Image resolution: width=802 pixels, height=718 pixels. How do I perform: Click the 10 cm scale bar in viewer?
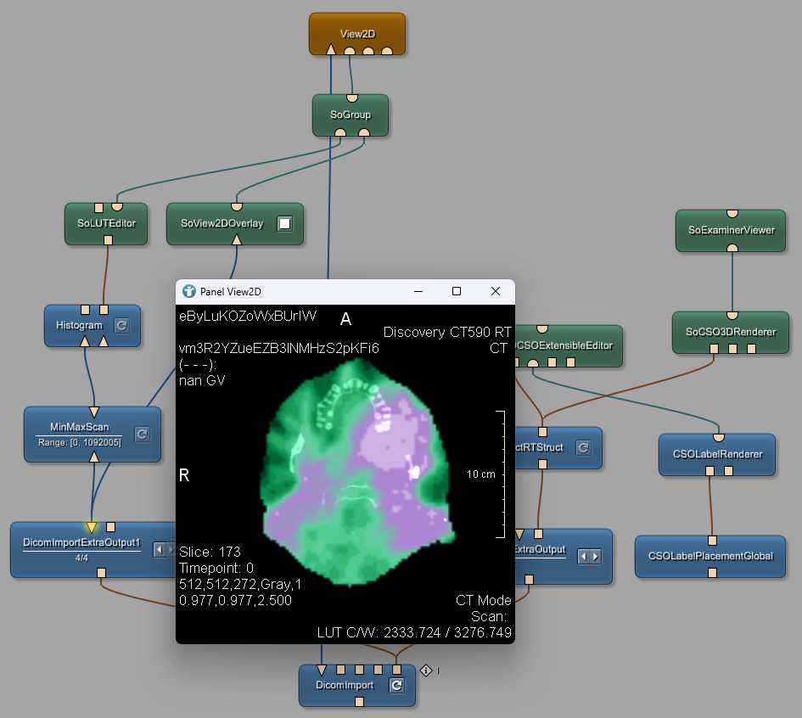coord(499,474)
